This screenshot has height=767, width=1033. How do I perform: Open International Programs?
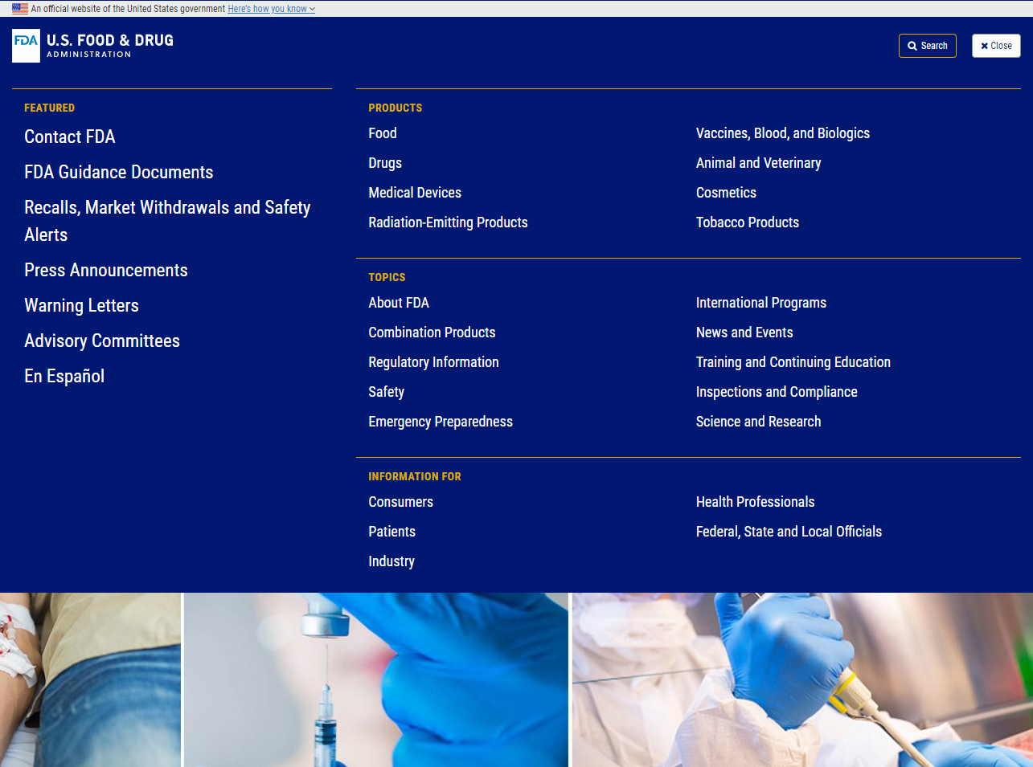click(761, 303)
